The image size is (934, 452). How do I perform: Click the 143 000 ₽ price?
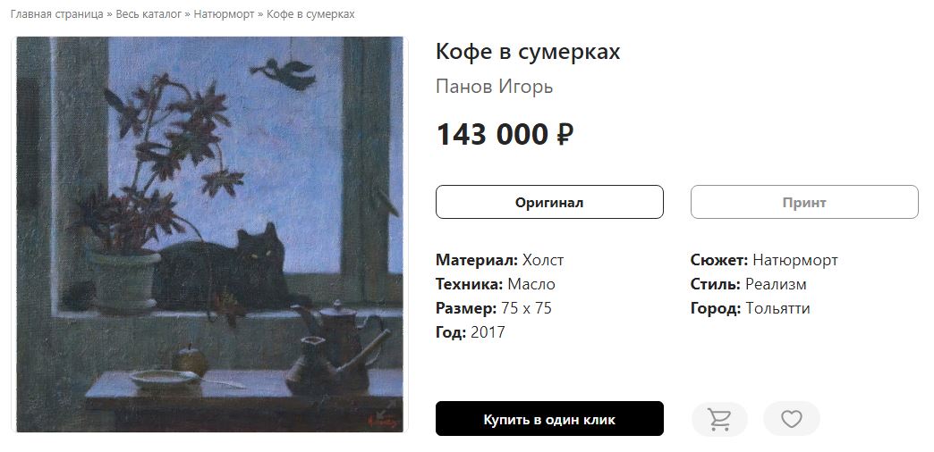505,134
